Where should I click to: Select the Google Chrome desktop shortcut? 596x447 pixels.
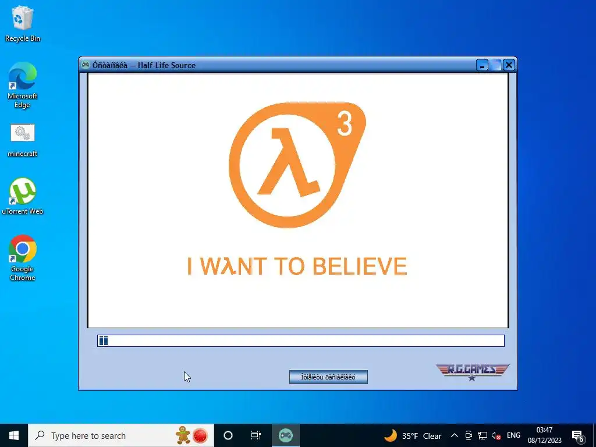click(23, 258)
